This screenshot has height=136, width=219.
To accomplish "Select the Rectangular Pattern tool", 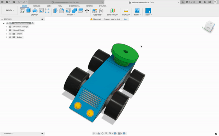I will click(47, 11).
